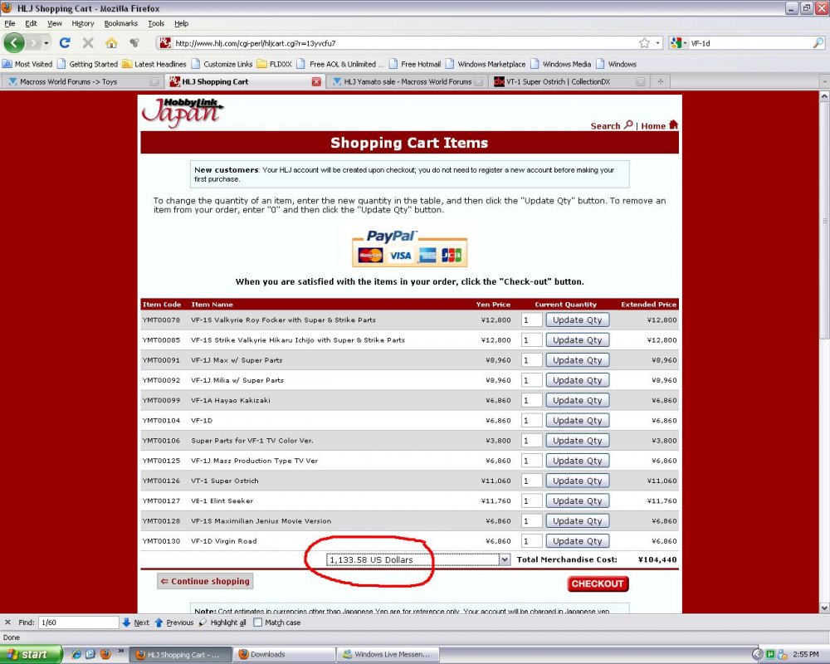Switch to VT-1 Super Ostrich CollectionDX tab
The image size is (830, 664).
[x=569, y=81]
